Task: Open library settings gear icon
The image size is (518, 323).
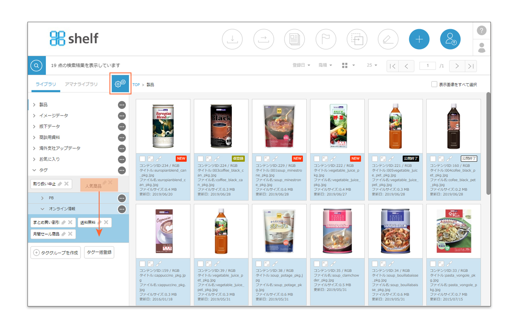Action: [120, 84]
